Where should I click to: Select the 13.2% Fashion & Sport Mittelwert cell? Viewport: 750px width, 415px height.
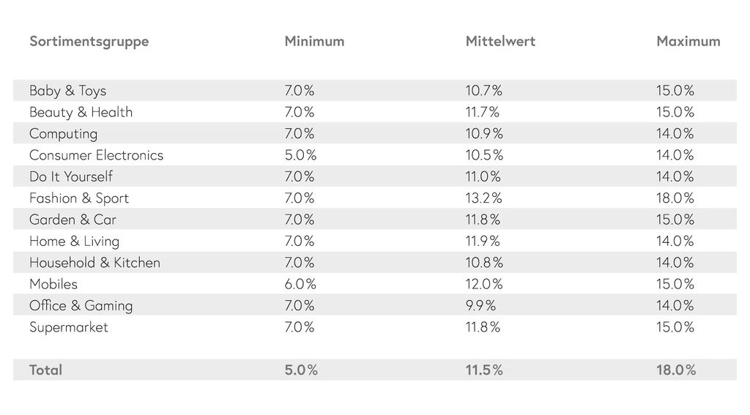pos(483,198)
